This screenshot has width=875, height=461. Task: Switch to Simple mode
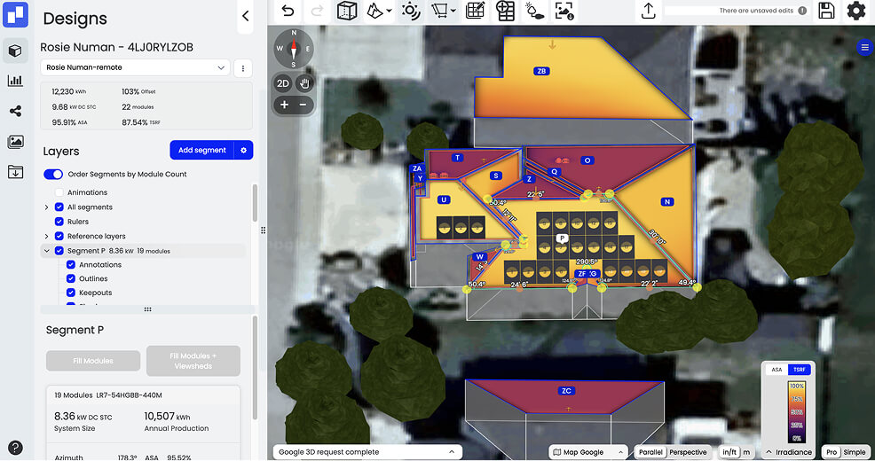click(855, 452)
